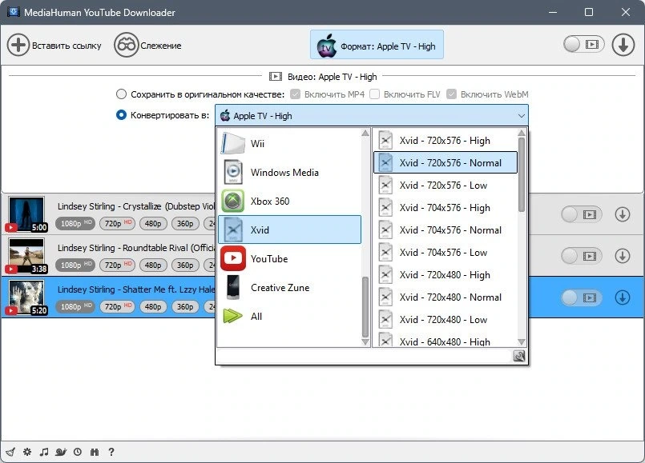The height and width of the screenshot is (463, 645).
Task: Choose Xvid - 720x576 - High preset
Action: (x=445, y=141)
